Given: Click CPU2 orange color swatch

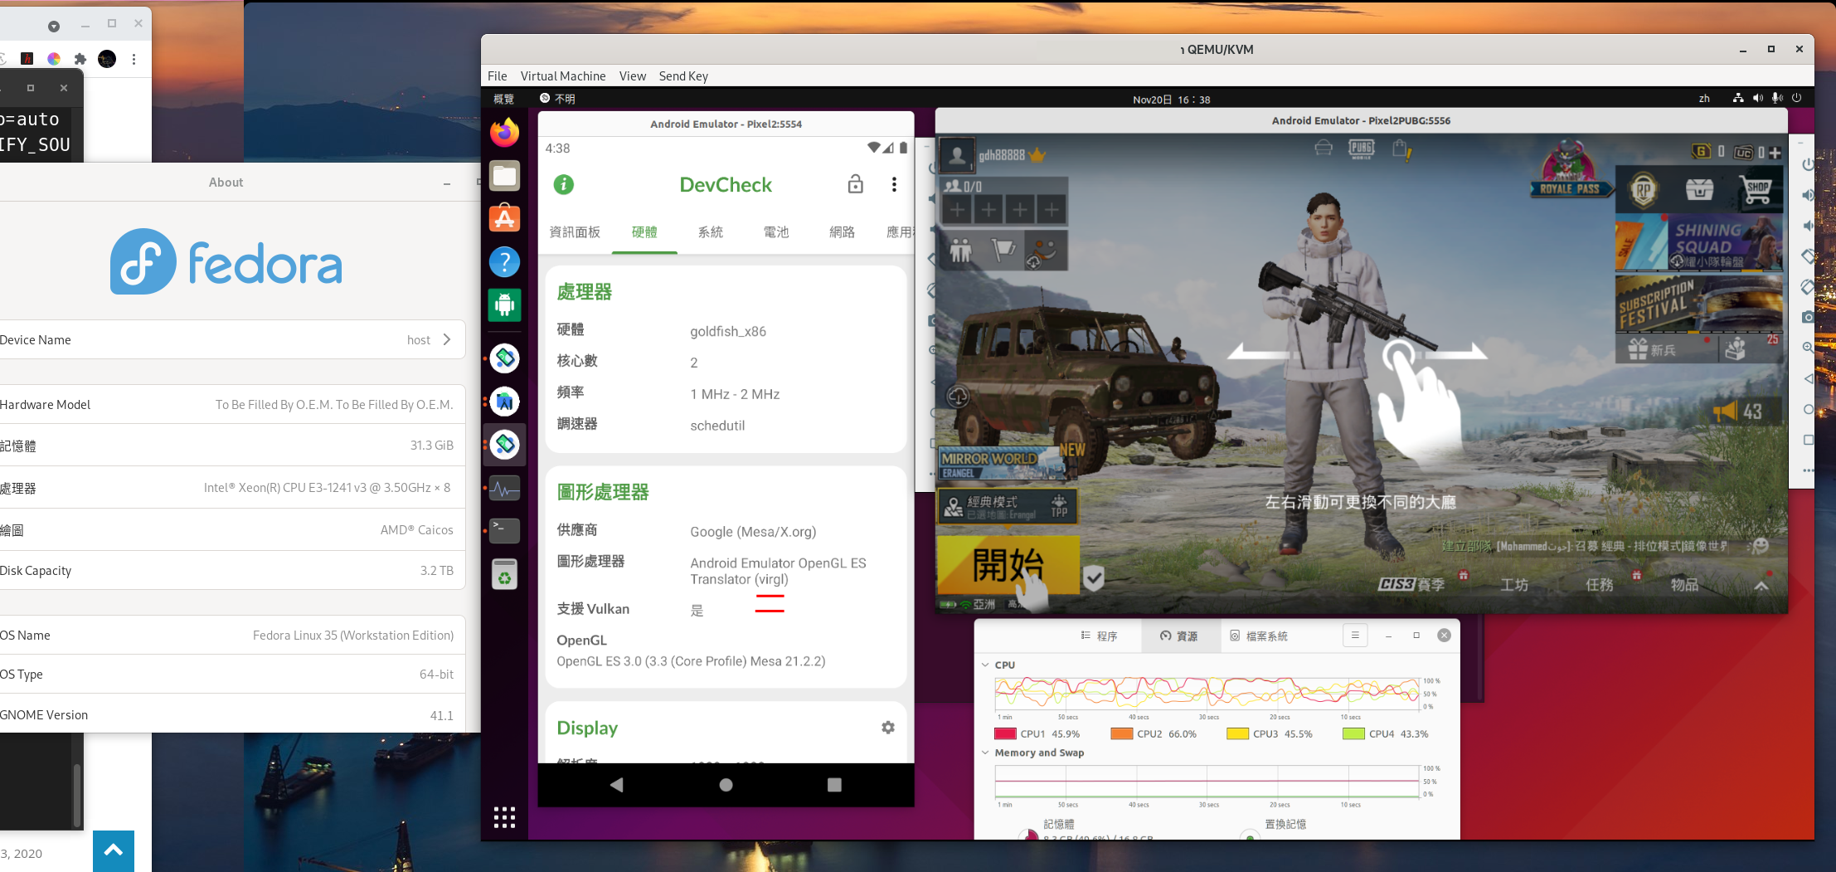Looking at the screenshot, I should (1122, 733).
